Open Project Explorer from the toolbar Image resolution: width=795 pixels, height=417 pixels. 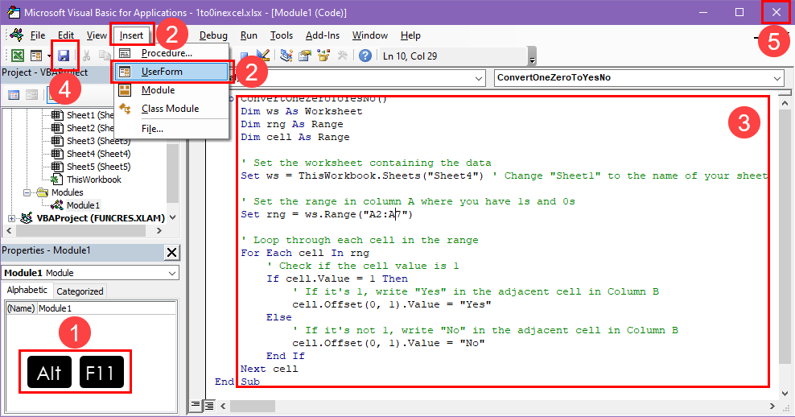click(x=286, y=56)
